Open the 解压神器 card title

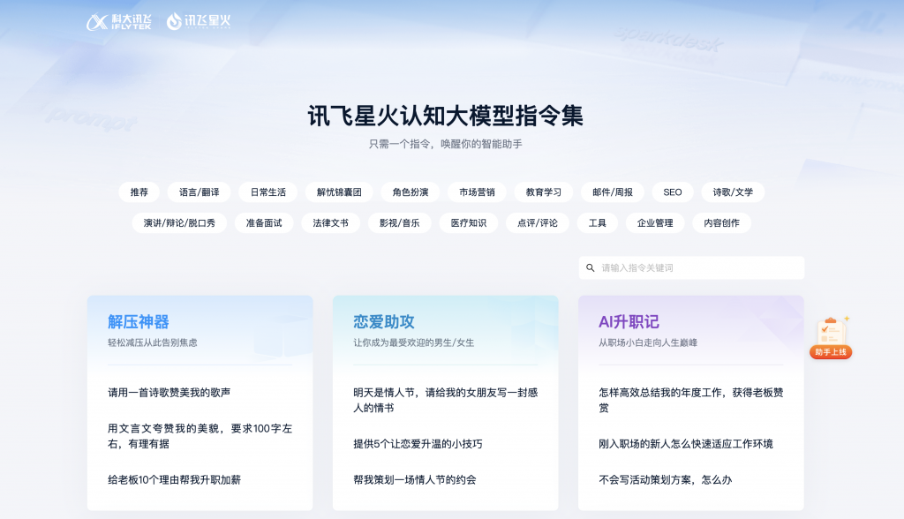tap(139, 322)
